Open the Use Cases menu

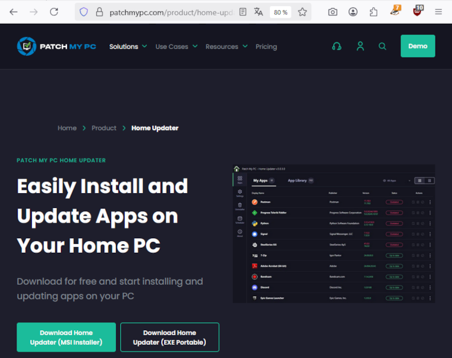pos(172,47)
